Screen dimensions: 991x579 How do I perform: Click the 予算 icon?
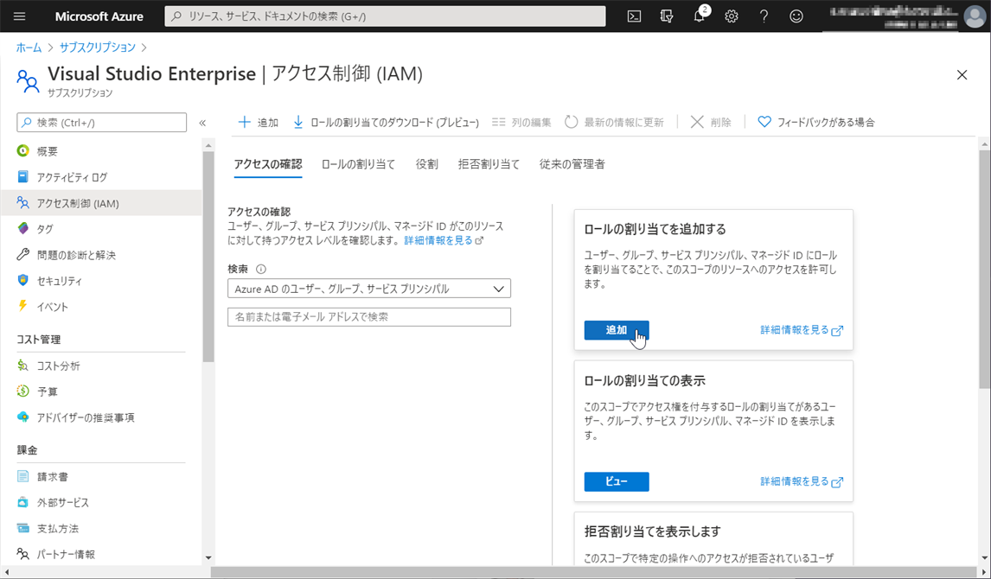[x=22, y=391]
